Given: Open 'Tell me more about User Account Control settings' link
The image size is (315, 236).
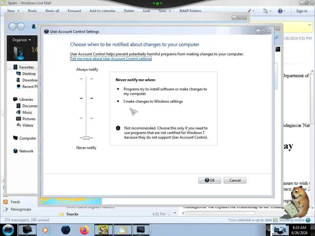Looking at the screenshot, I should click(x=111, y=59).
